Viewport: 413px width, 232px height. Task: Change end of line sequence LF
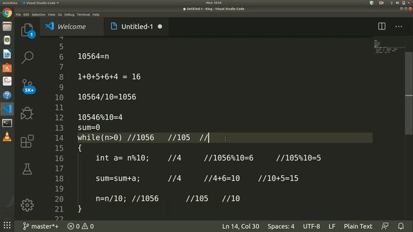(332, 226)
